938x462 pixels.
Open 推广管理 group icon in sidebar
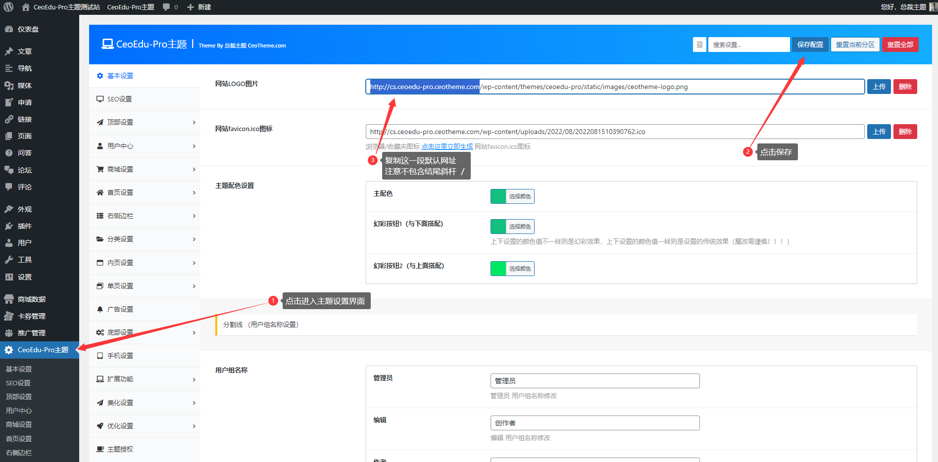[x=9, y=333]
